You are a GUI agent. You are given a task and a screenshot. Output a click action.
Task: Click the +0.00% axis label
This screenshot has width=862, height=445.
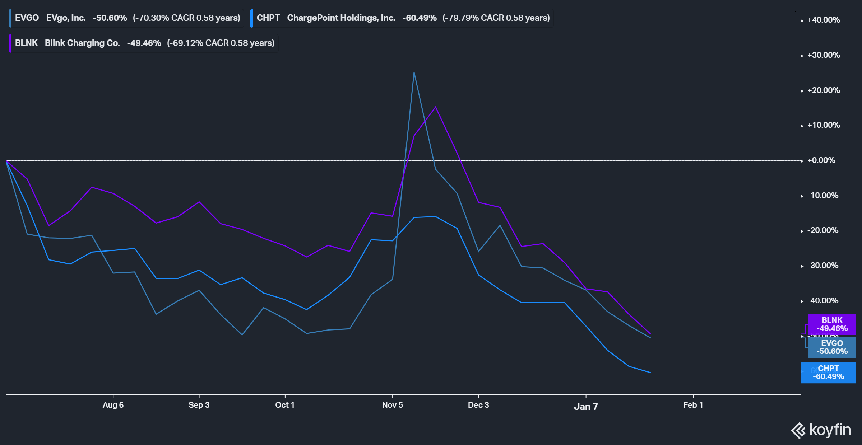click(x=821, y=160)
